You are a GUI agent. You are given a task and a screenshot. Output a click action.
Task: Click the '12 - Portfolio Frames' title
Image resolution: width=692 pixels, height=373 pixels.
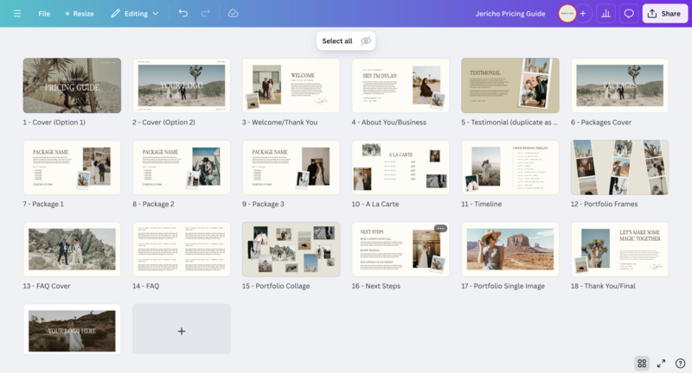604,205
